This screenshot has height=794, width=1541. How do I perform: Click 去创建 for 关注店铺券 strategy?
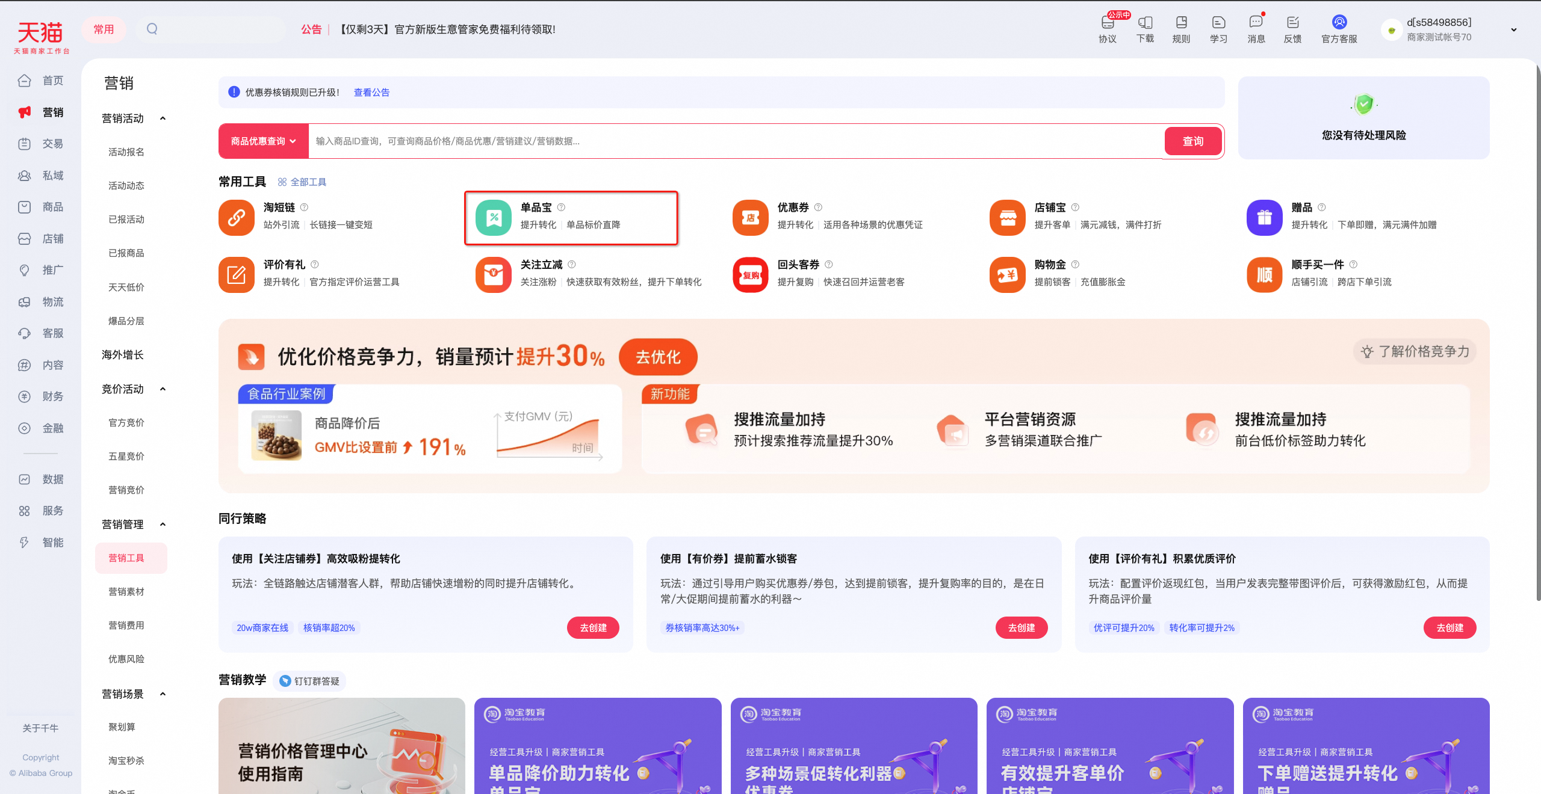(593, 627)
